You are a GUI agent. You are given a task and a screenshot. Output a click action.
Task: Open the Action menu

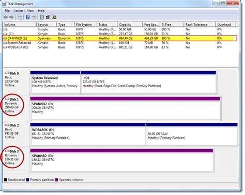tap(18, 11)
